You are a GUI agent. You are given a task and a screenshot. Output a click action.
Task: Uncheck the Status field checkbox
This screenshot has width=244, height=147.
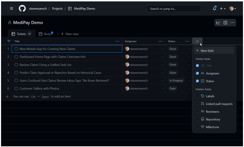[x=197, y=81]
